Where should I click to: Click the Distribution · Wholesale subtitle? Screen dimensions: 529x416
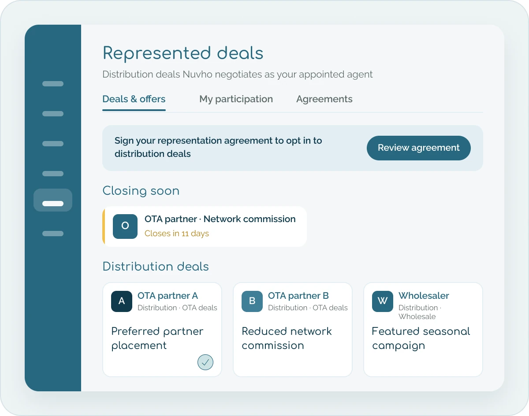pyautogui.click(x=420, y=312)
